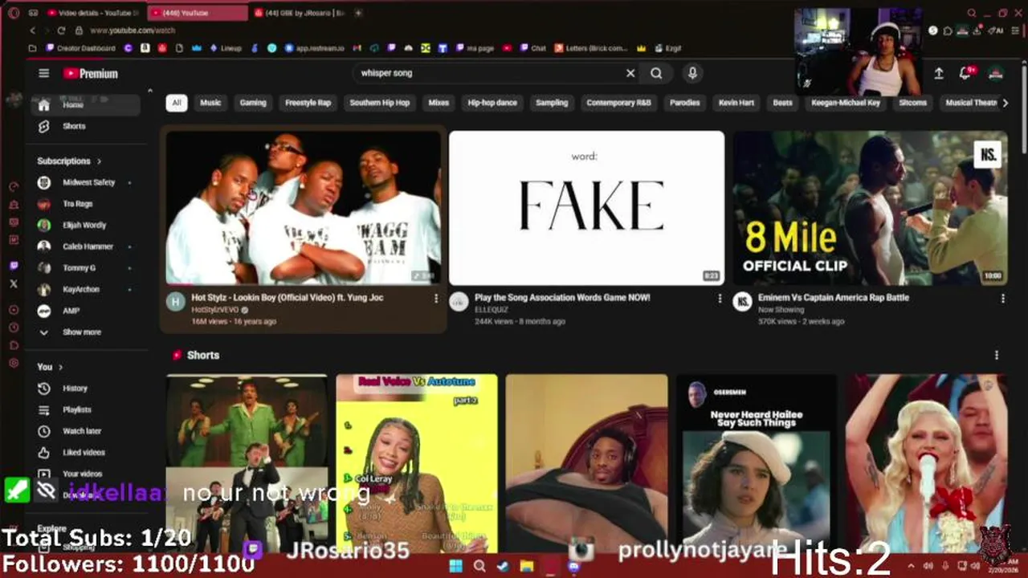Image resolution: width=1028 pixels, height=578 pixels.
Task: Open Shorts shelf options menu
Action: 997,355
